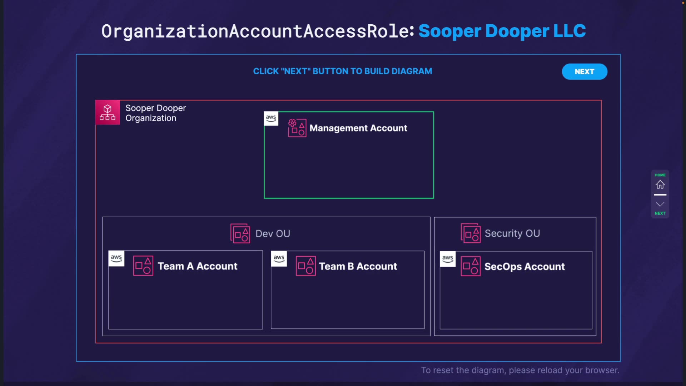Select the Management Account label
The image size is (686, 386).
(358, 128)
